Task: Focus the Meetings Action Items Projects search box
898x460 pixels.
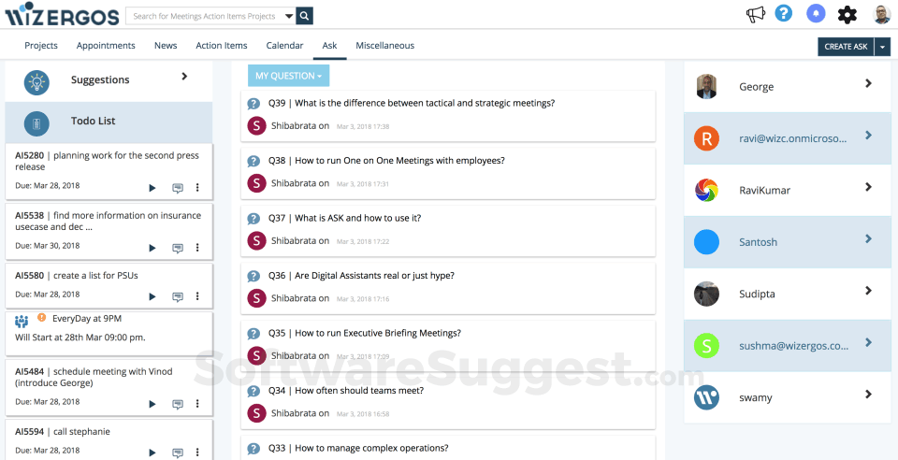Action: [x=205, y=16]
